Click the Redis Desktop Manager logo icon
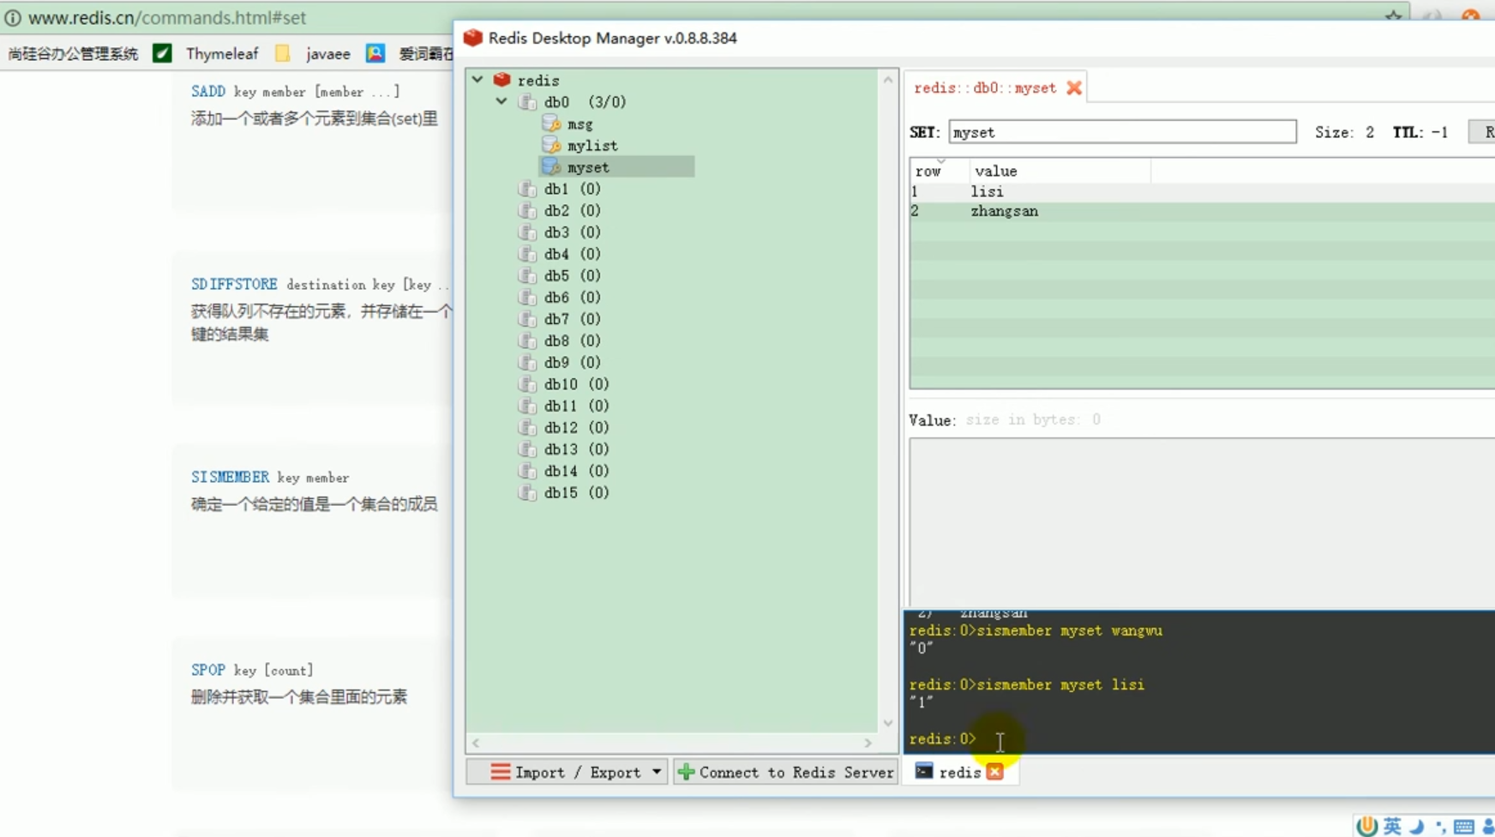1495x837 pixels. (473, 38)
